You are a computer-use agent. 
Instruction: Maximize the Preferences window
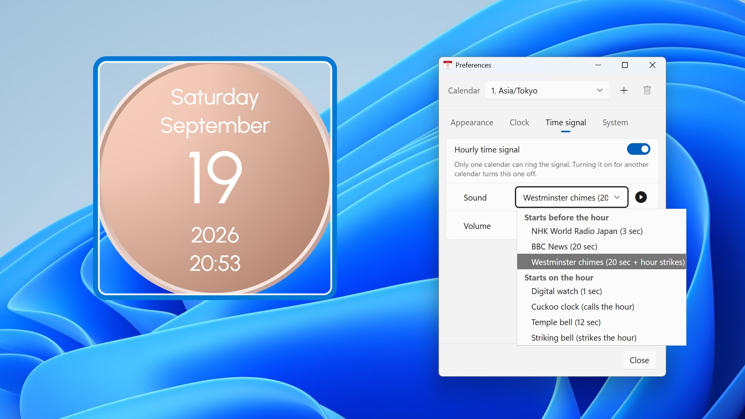[625, 65]
